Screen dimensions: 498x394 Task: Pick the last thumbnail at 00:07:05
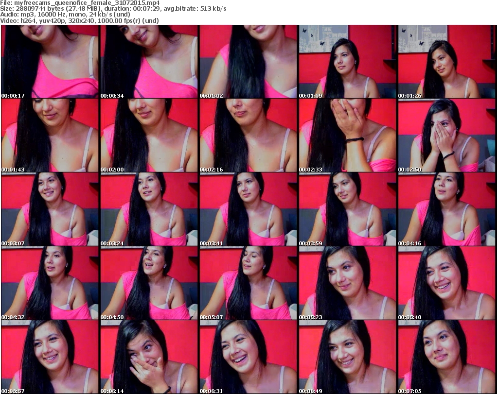click(447, 357)
